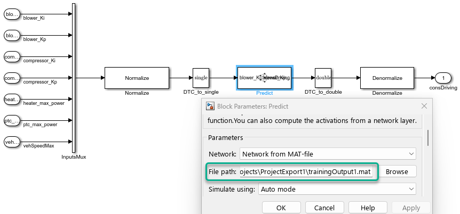Click the Block Parameters: Predict title text
This screenshot has width=460, height=214.
(x=252, y=106)
